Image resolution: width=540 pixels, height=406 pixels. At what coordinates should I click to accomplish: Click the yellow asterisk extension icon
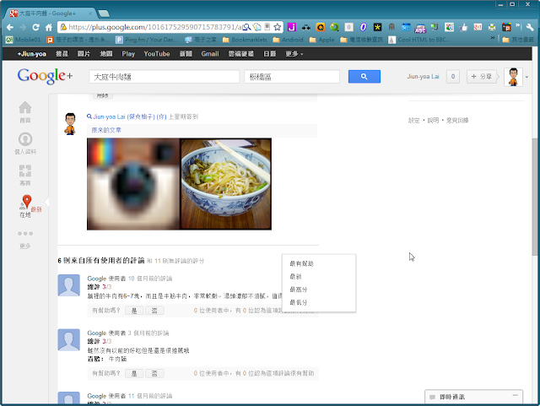(377, 27)
